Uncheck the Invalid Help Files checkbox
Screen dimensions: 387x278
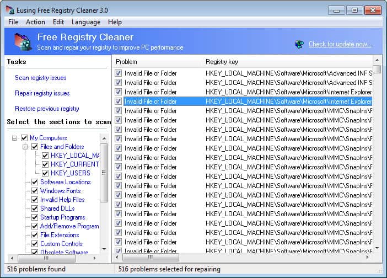(35, 200)
